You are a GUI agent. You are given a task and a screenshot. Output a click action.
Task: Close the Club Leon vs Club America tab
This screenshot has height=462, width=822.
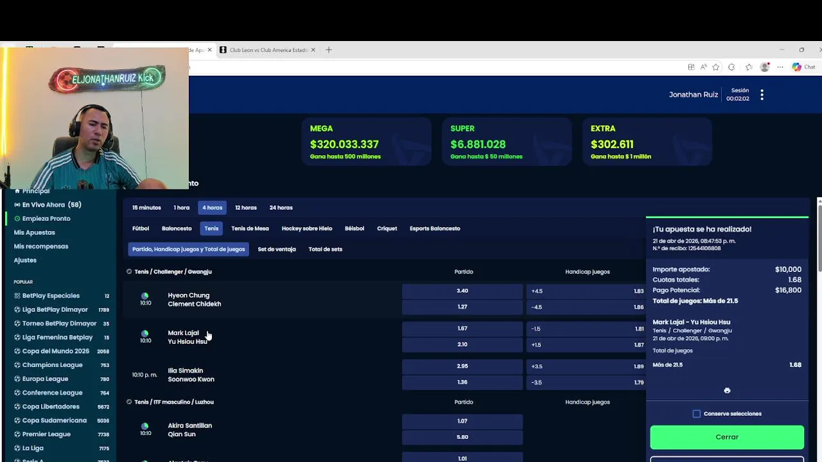pyautogui.click(x=313, y=50)
